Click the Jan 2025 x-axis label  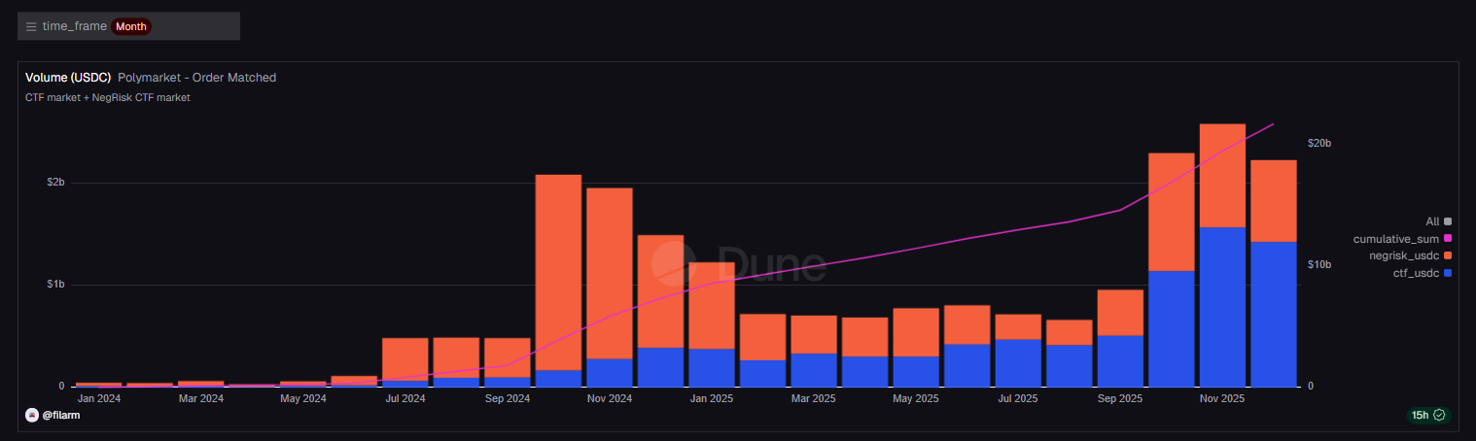712,398
